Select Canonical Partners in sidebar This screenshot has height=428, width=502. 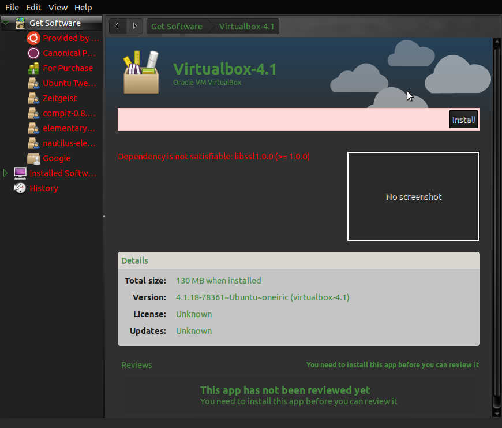click(x=69, y=53)
